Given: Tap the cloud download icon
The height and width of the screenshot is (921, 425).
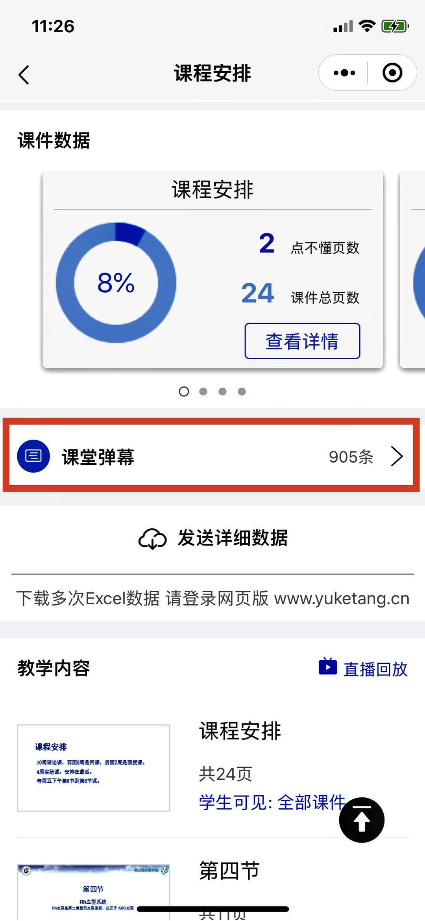Looking at the screenshot, I should 152,538.
